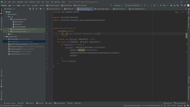Viewport: 190px width, 107px height.
Task: Open SDK Manager icon in toolbar
Action: 178,5
